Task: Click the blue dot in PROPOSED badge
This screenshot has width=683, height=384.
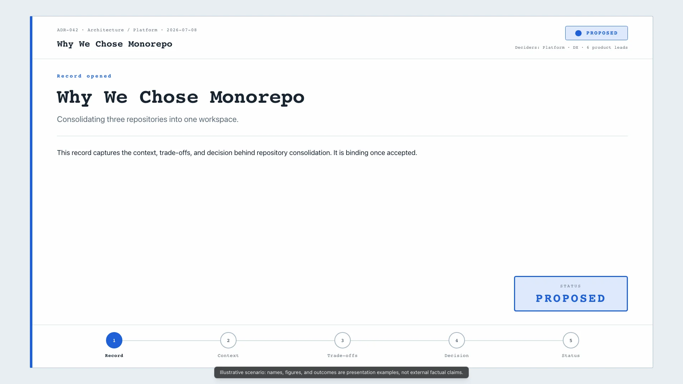Action: 578,33
